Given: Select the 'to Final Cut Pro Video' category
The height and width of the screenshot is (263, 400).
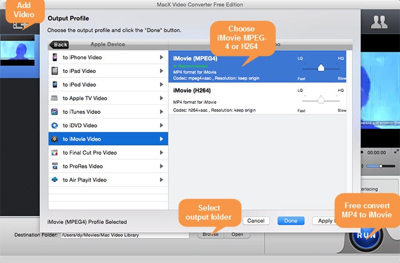Looking at the screenshot, I should 108,152.
